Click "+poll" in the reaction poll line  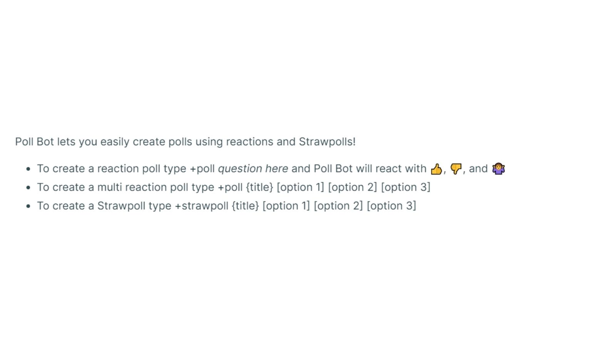[x=202, y=169]
